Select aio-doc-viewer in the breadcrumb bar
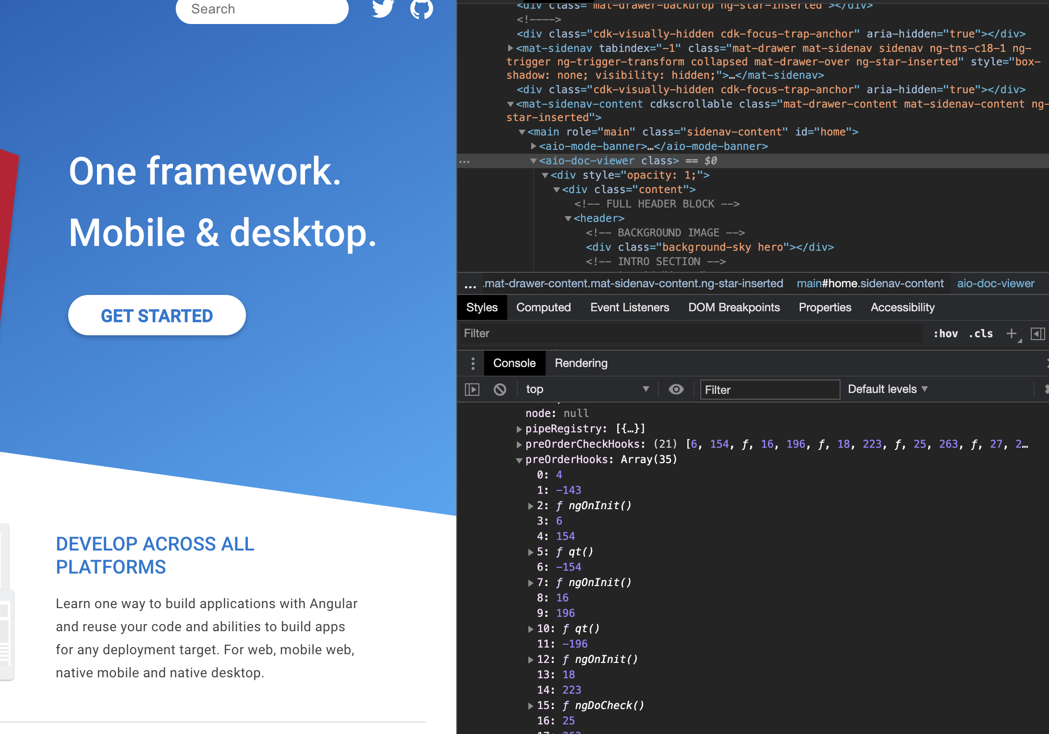1049x734 pixels. click(996, 283)
